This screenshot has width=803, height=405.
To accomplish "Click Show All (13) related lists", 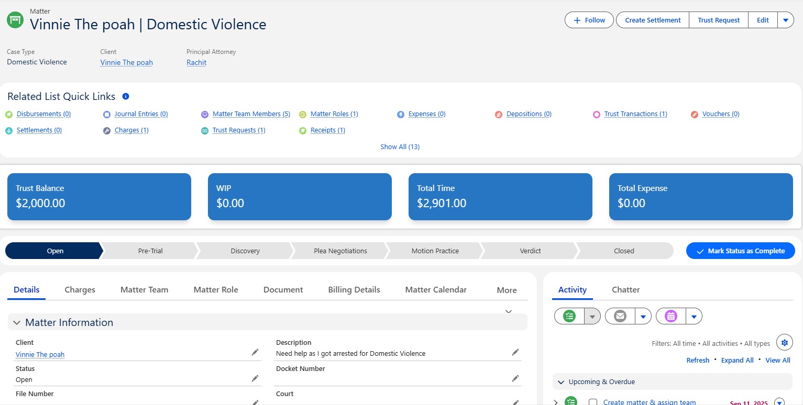I will [400, 147].
